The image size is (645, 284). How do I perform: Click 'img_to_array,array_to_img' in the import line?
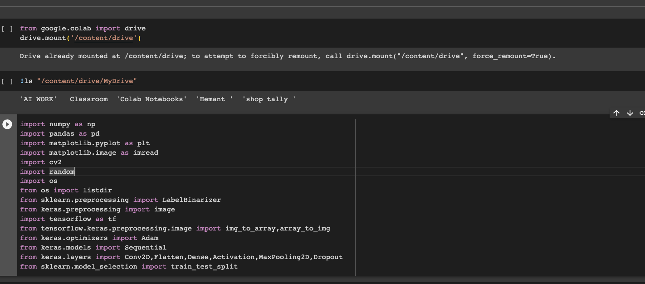278,229
